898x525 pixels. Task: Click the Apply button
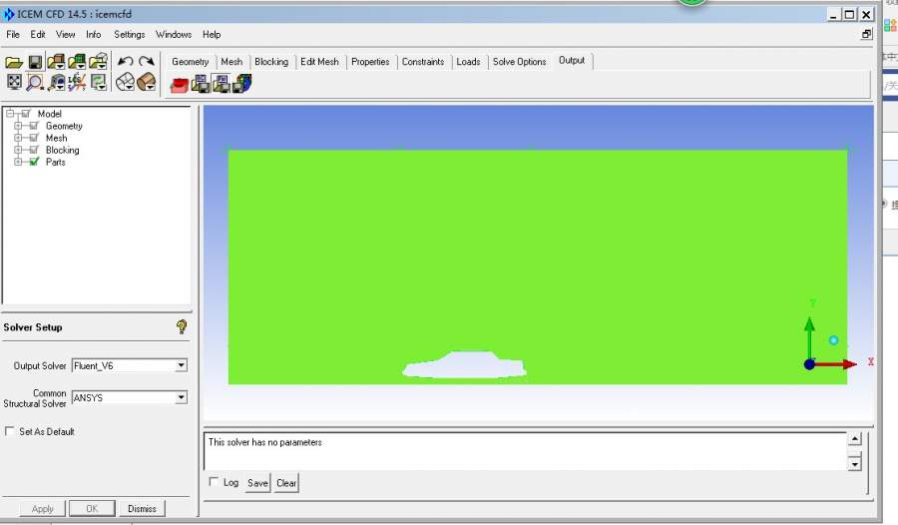pyautogui.click(x=42, y=508)
